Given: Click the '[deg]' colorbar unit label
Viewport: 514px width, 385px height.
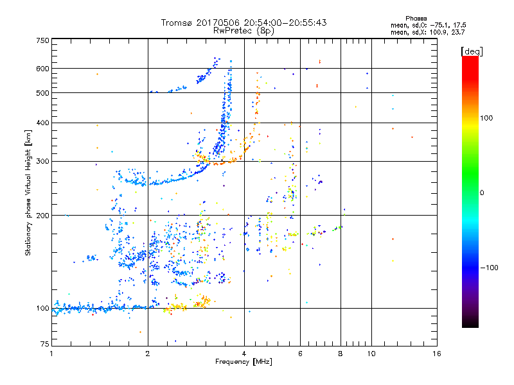Looking at the screenshot, I should pyautogui.click(x=472, y=51).
